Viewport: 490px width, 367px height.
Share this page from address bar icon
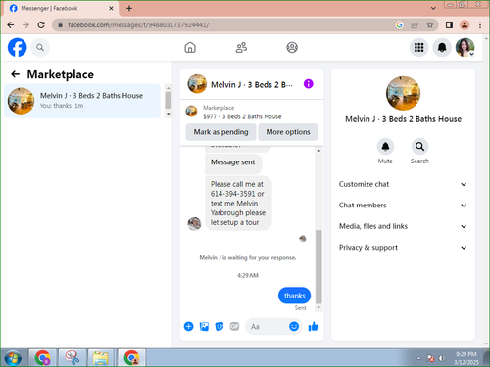(x=415, y=25)
